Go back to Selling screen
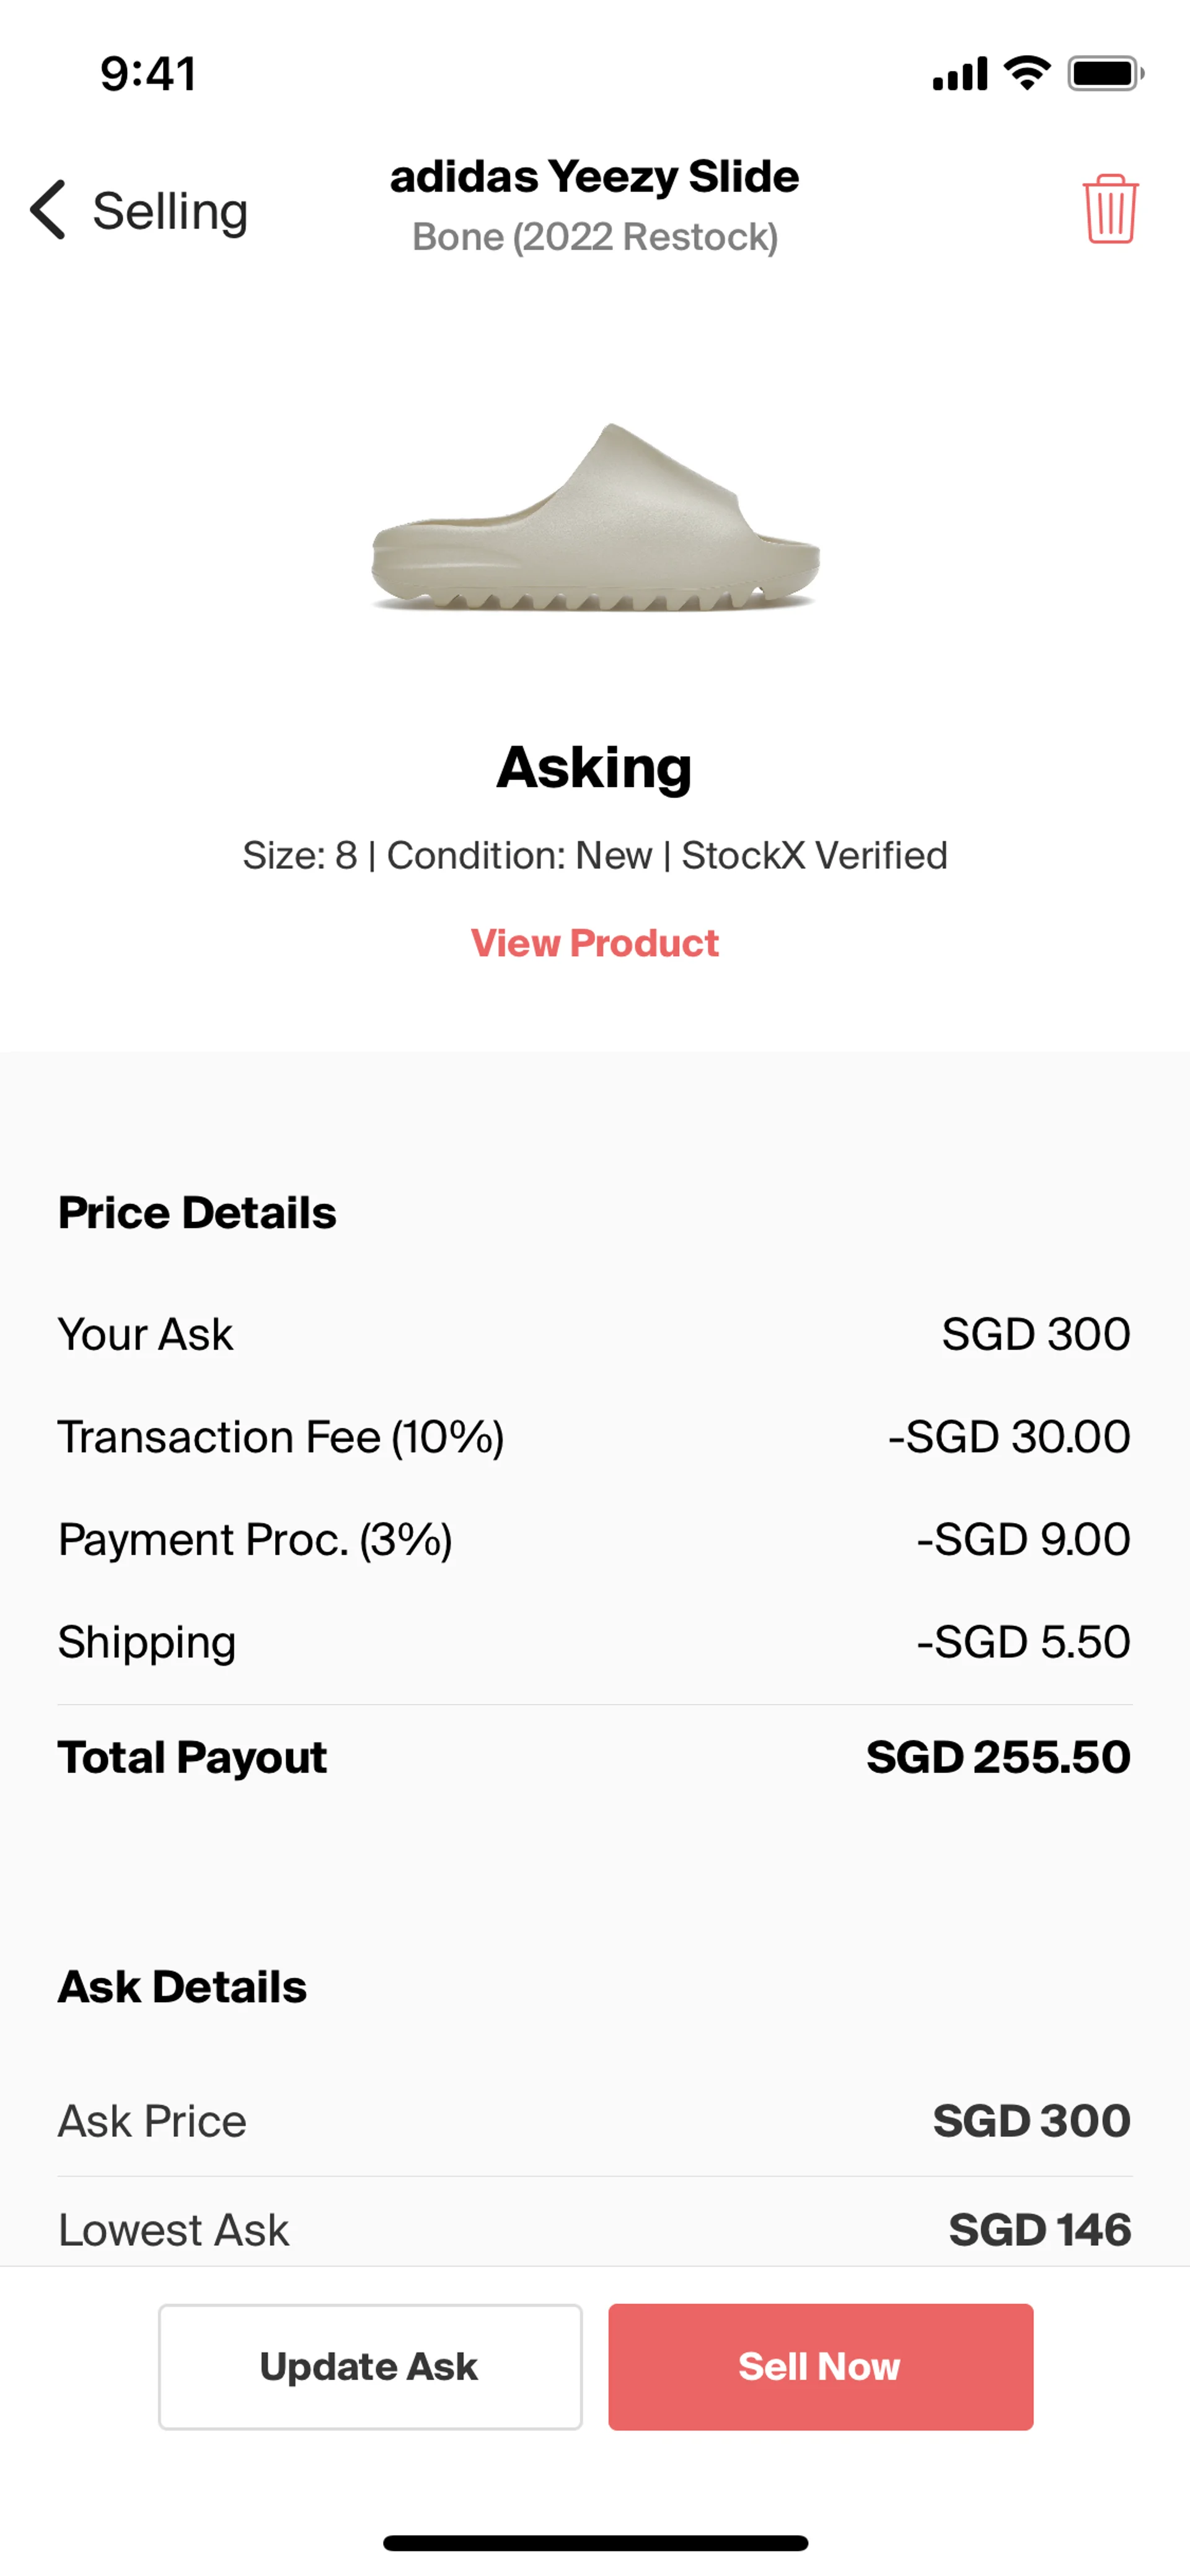This screenshot has height=2576, width=1190. [169, 211]
